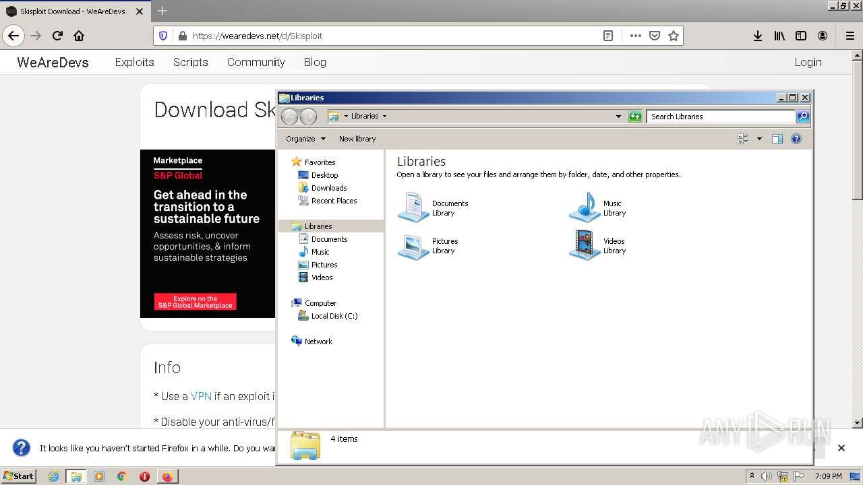Select Recent Places in navigation pane
Image resolution: width=863 pixels, height=485 pixels.
tap(334, 201)
